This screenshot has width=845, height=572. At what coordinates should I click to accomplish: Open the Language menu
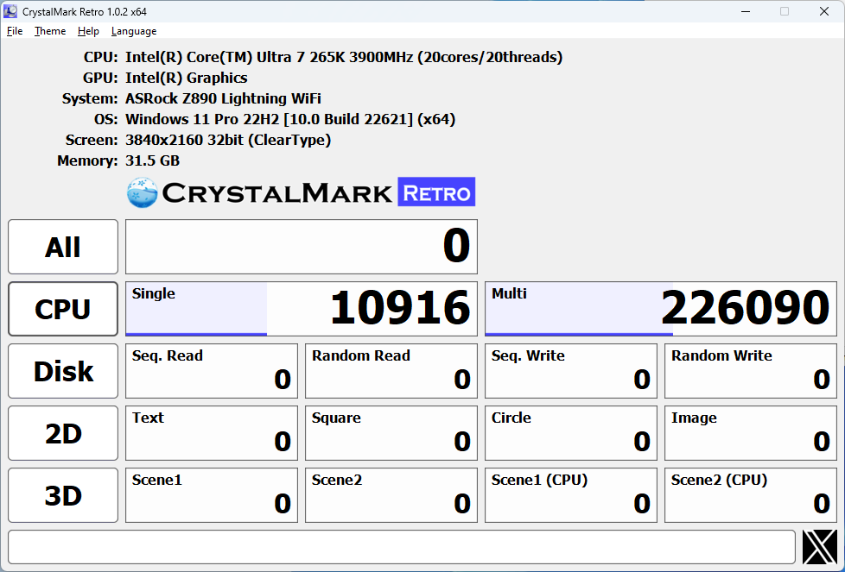[x=134, y=31]
